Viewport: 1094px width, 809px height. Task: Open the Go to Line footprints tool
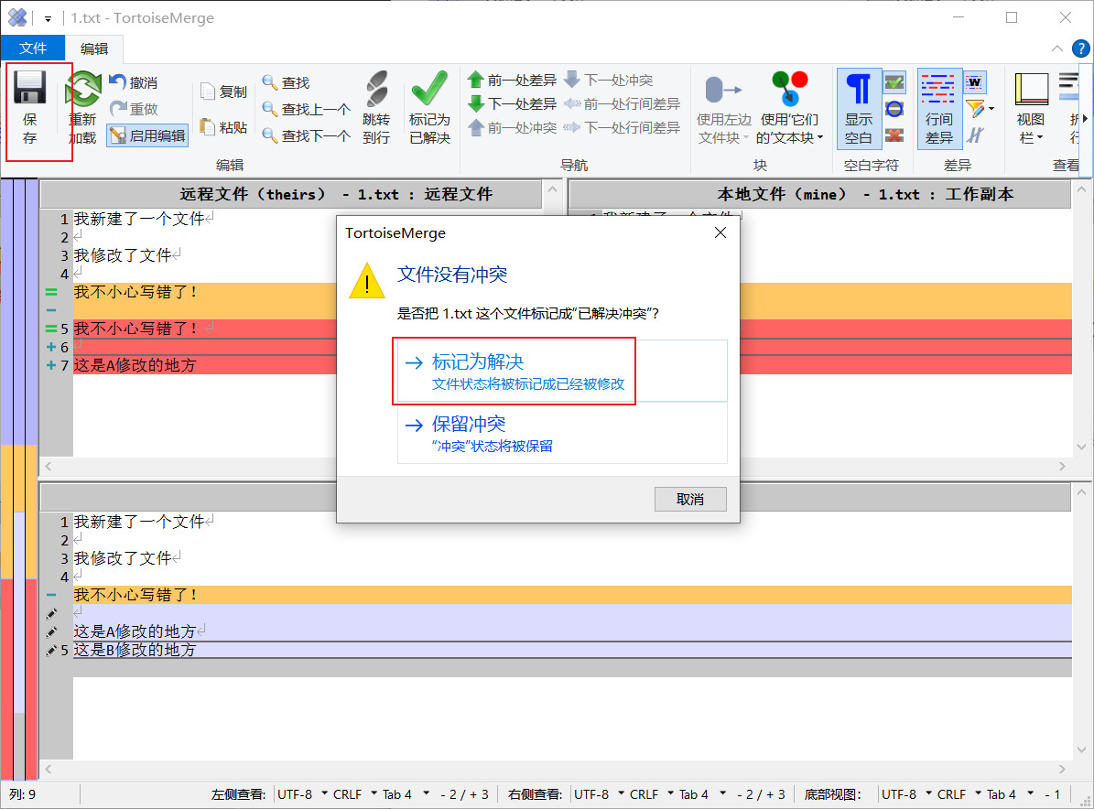pos(377,108)
